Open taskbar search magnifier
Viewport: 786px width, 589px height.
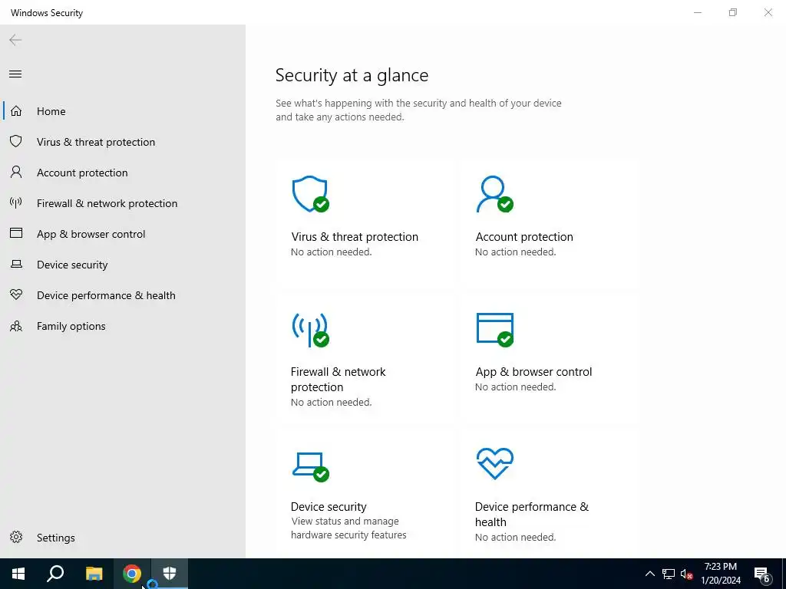pyautogui.click(x=55, y=574)
